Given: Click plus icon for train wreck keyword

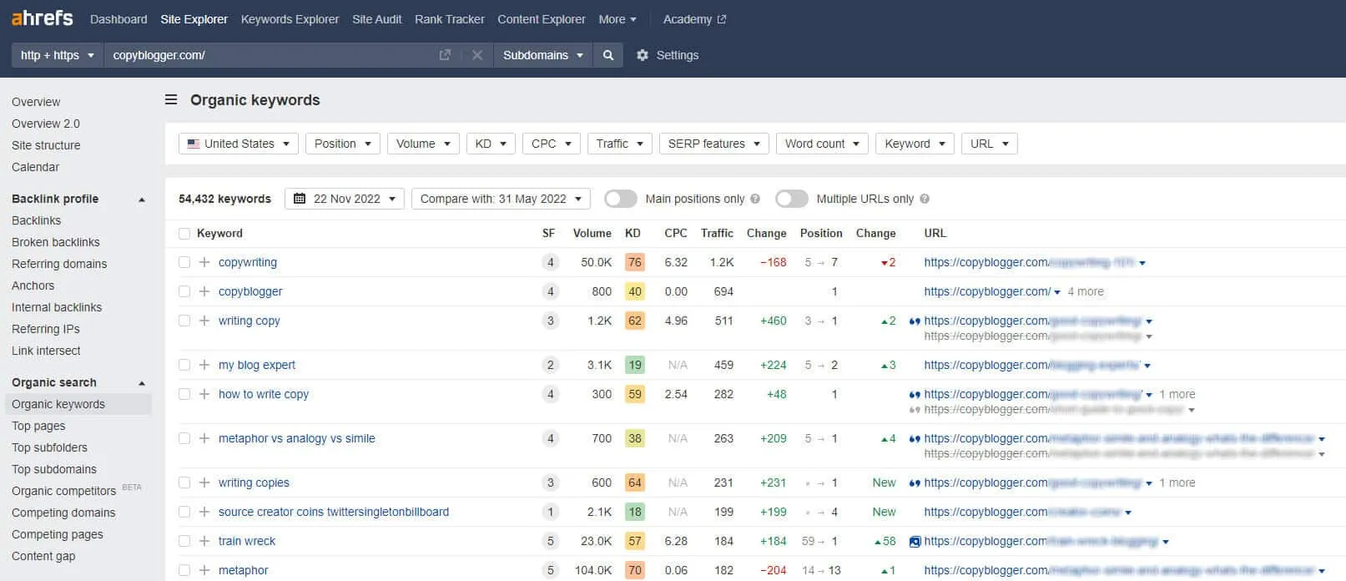Looking at the screenshot, I should [204, 541].
